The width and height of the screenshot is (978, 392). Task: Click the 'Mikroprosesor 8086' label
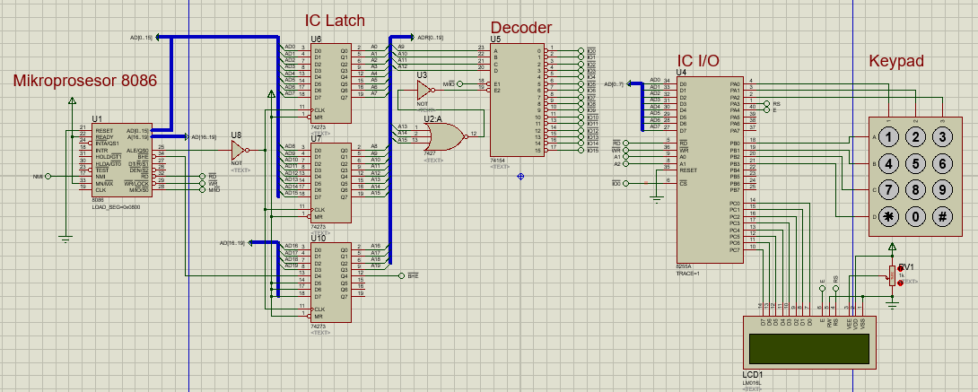point(85,81)
